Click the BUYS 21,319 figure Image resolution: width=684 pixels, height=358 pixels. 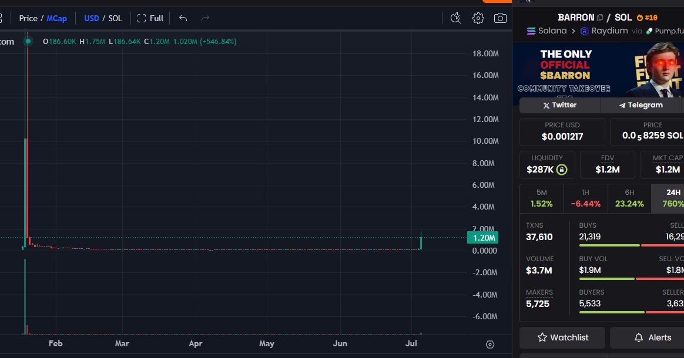coord(590,237)
